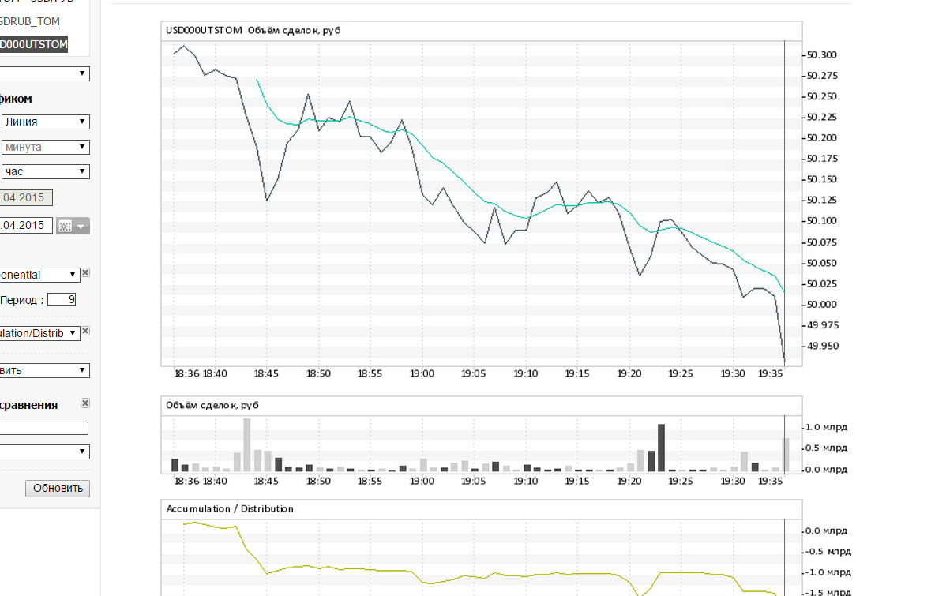Image resolution: width=931 pixels, height=596 pixels.
Task: Click the tallest dark volume bar near 19:23
Action: pyautogui.click(x=662, y=448)
